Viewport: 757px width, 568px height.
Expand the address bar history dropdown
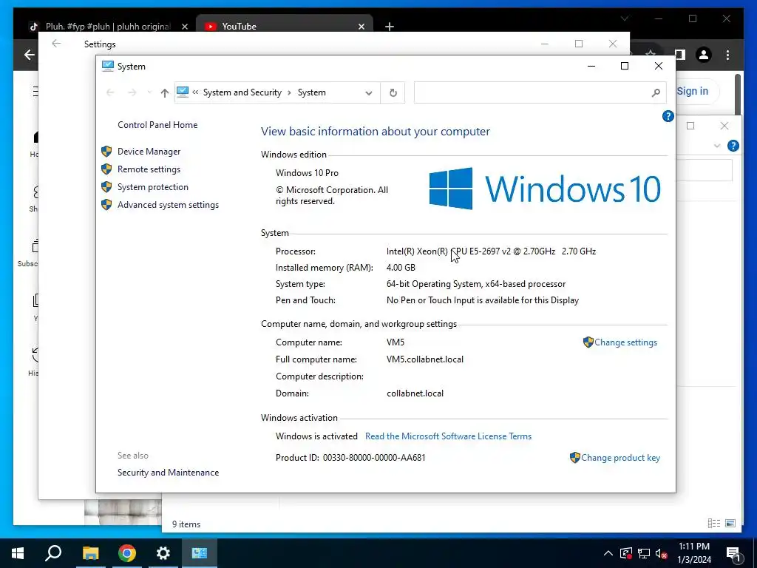(x=369, y=93)
